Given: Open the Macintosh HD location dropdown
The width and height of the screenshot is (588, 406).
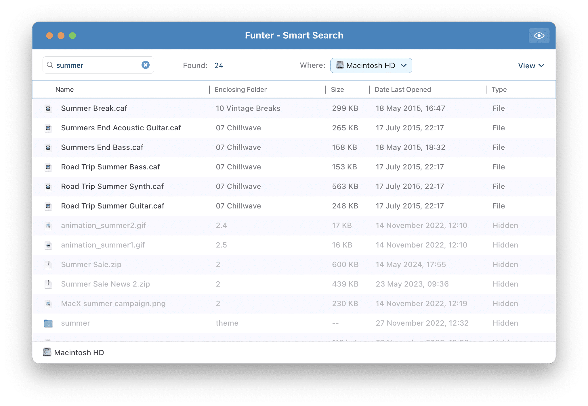Looking at the screenshot, I should pos(371,65).
